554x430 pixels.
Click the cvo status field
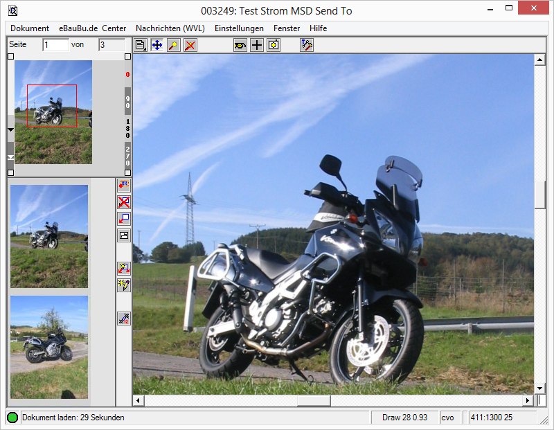pos(450,418)
